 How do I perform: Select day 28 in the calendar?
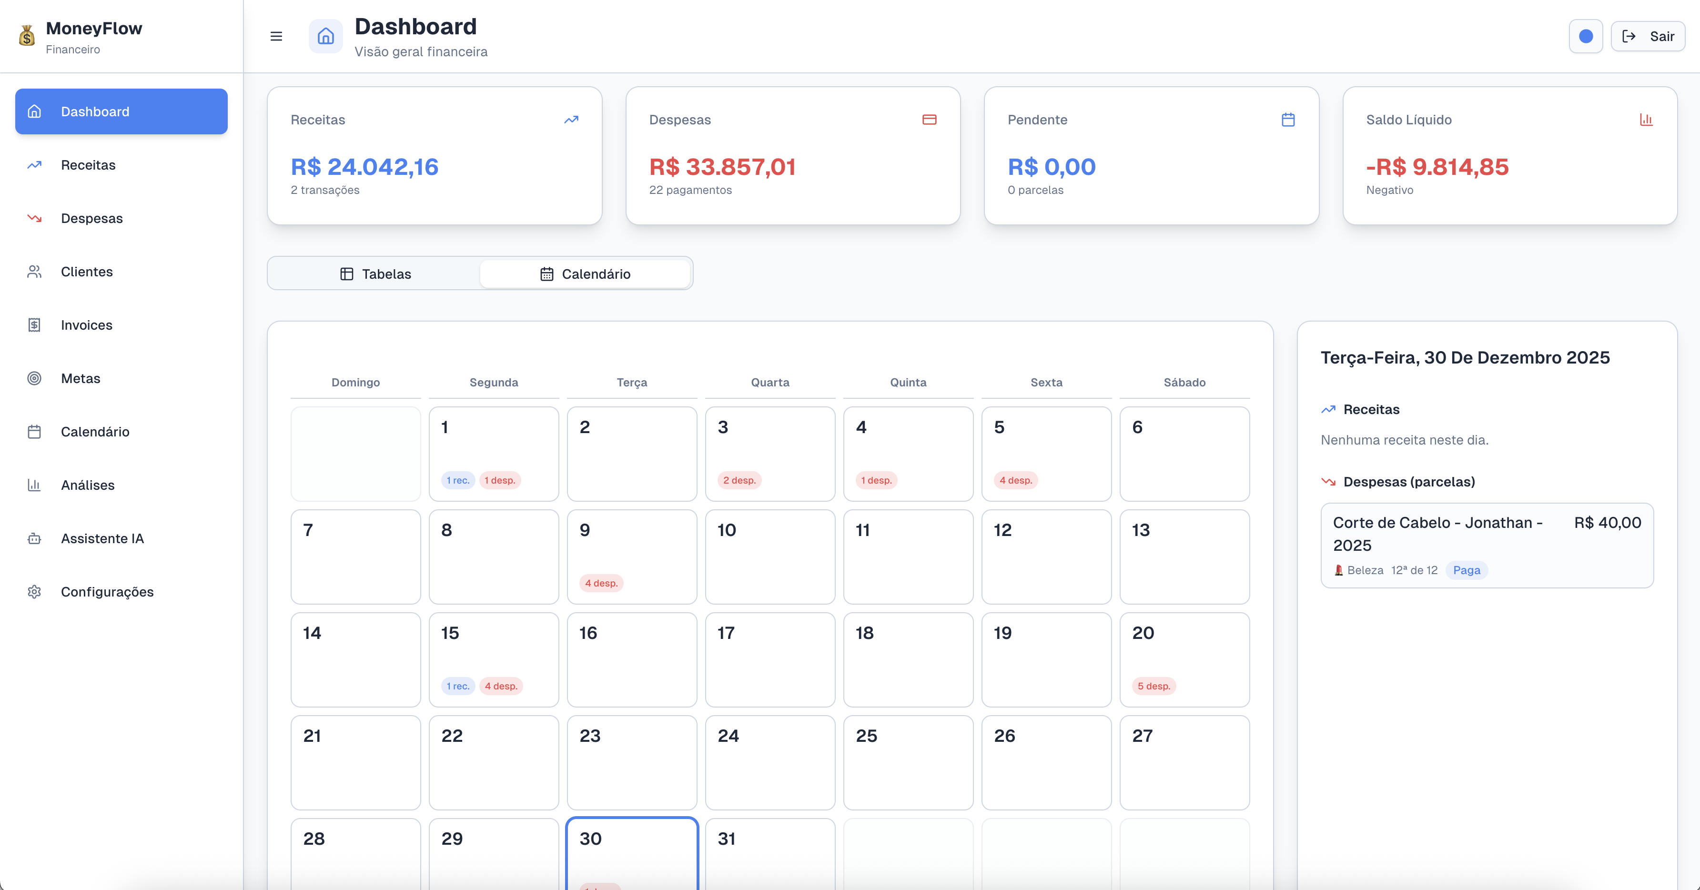(x=356, y=854)
